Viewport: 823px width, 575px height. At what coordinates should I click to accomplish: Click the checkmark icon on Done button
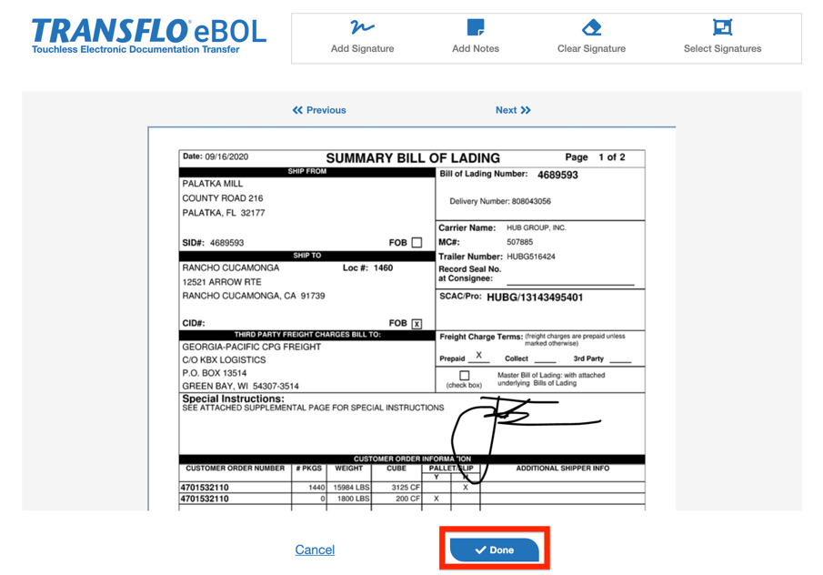click(480, 550)
